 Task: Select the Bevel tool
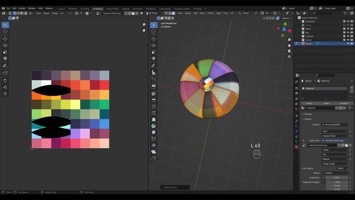pyautogui.click(x=154, y=100)
